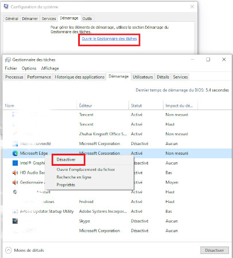The height and width of the screenshot is (258, 233).
Task: Open the Fichier menu
Action: tap(11, 68)
